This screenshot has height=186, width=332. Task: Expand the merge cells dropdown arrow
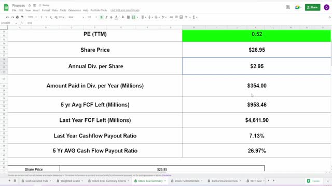point(137,17)
